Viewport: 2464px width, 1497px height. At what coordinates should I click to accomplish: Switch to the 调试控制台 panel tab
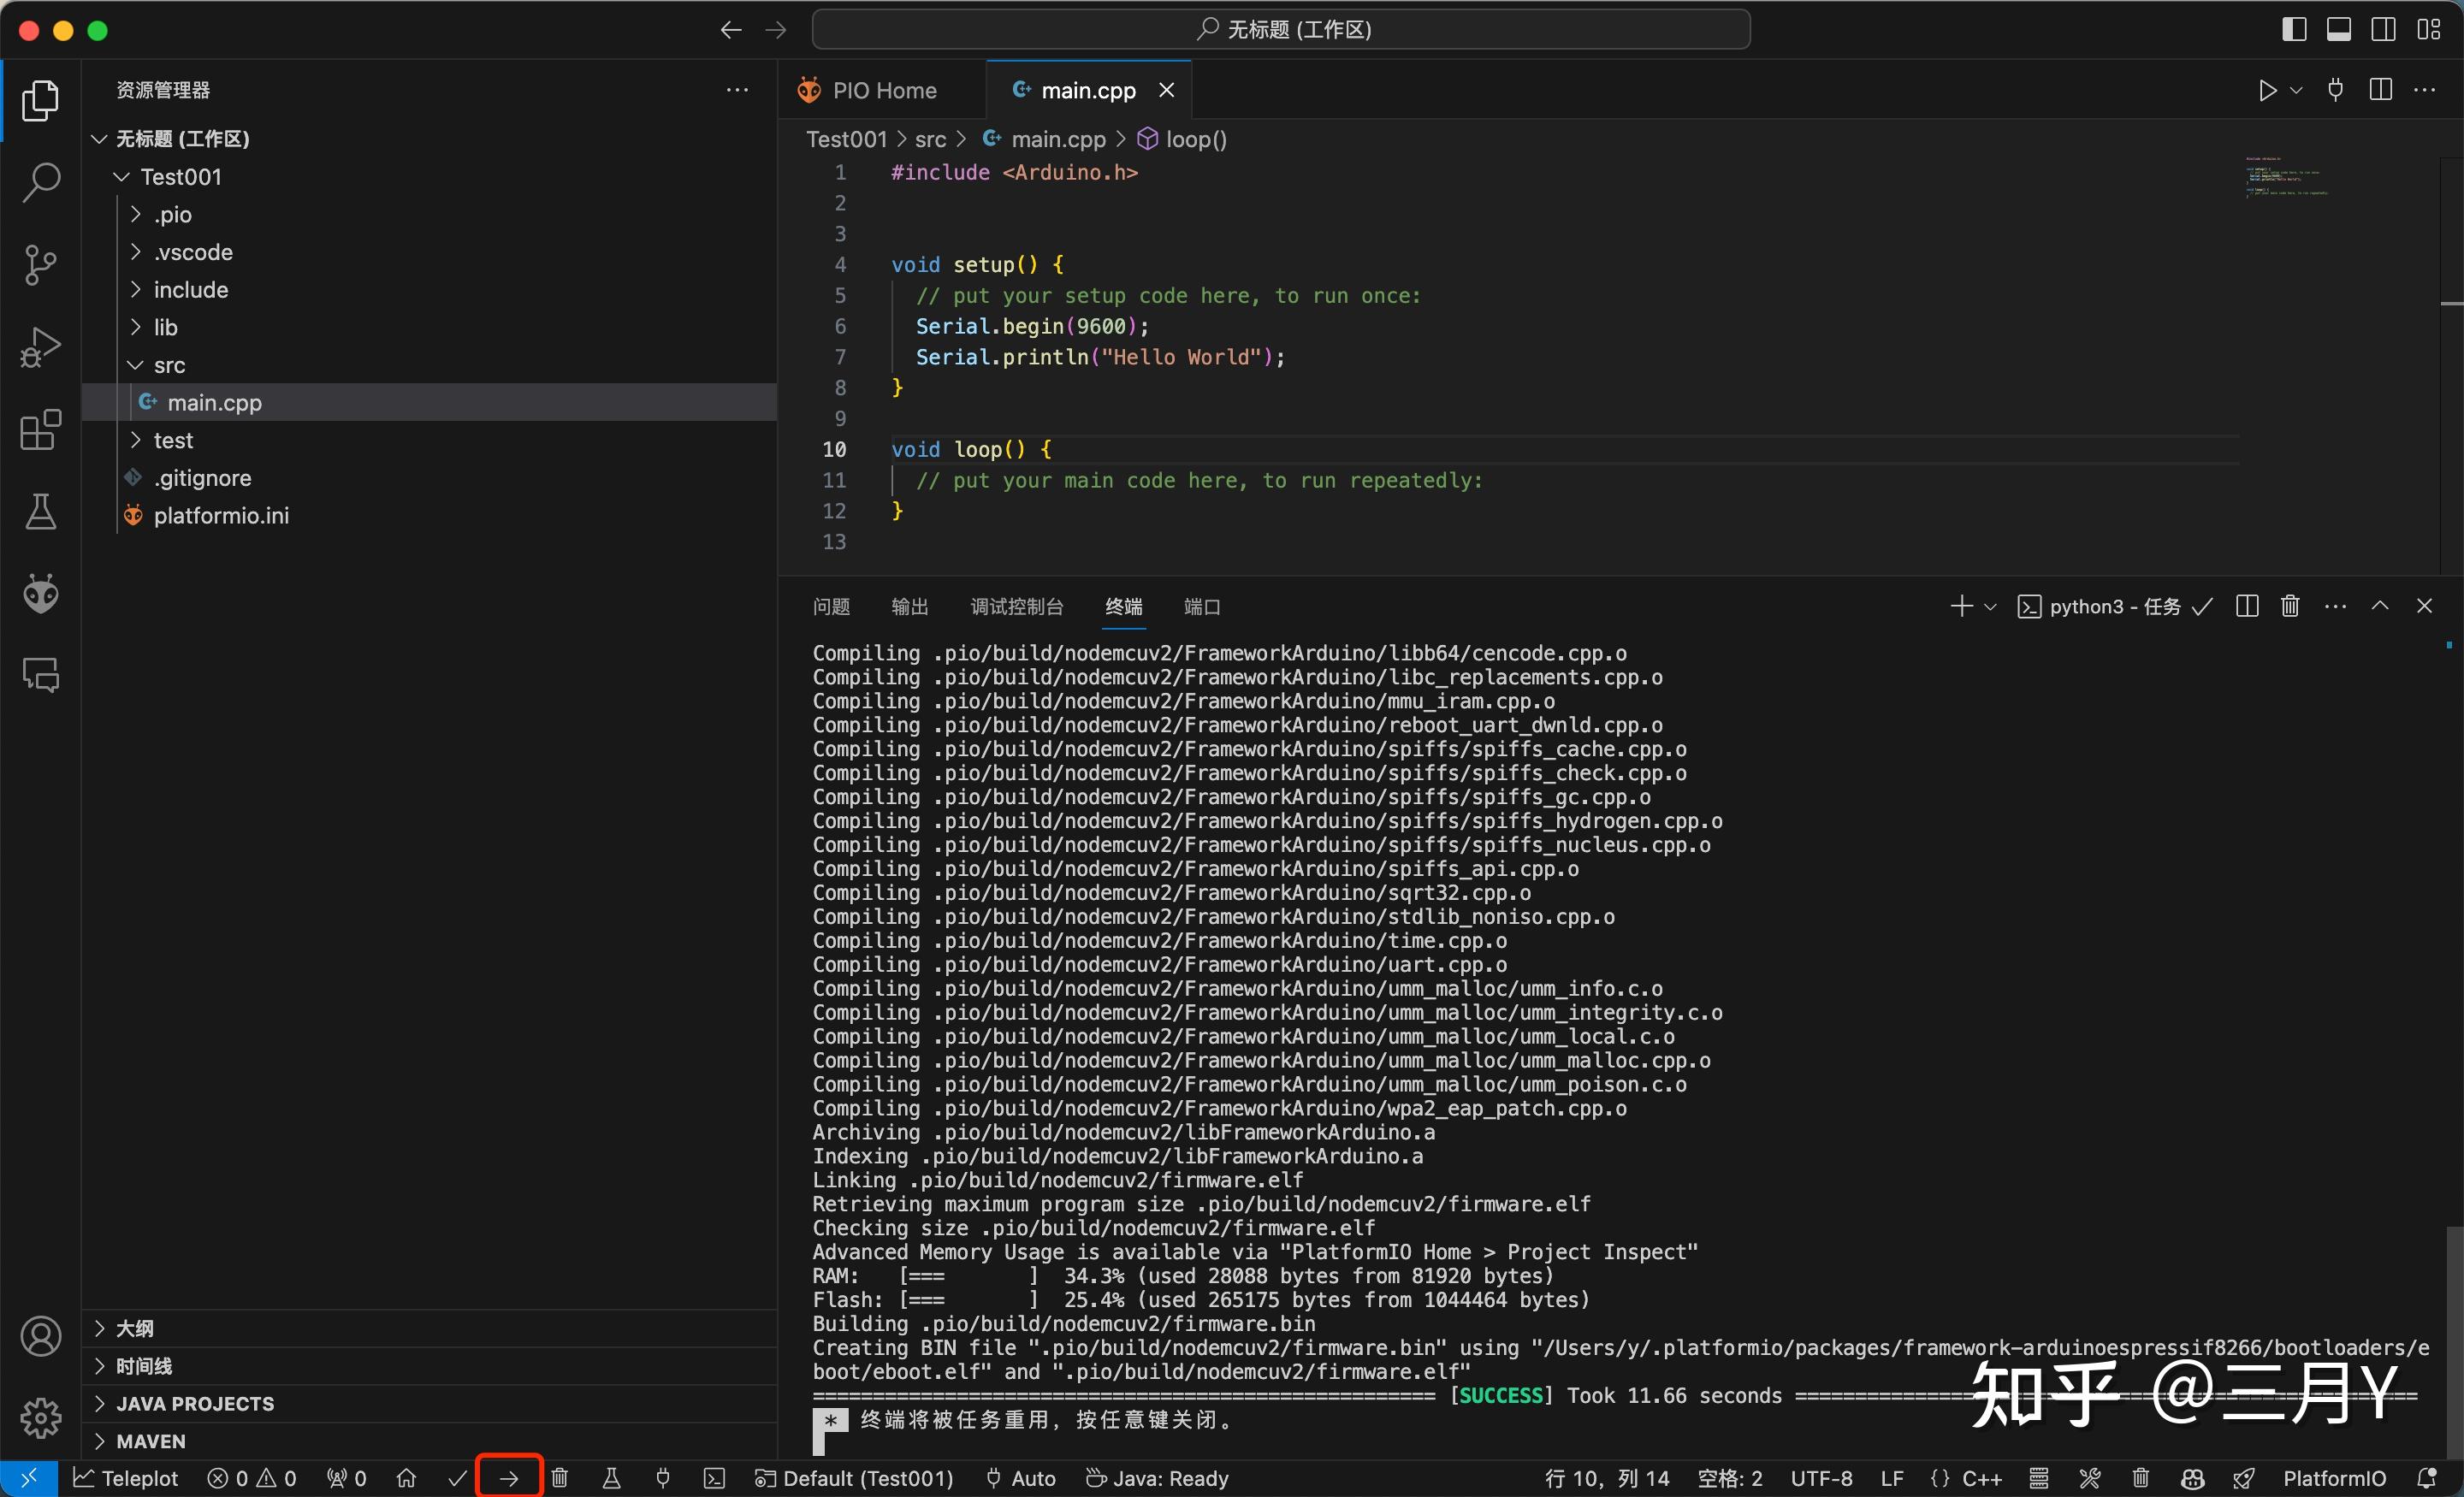(x=1017, y=606)
